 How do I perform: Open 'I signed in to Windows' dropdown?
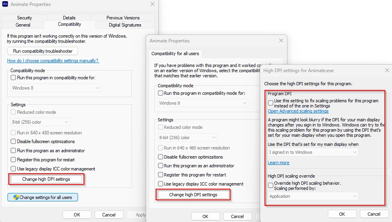[313, 152]
